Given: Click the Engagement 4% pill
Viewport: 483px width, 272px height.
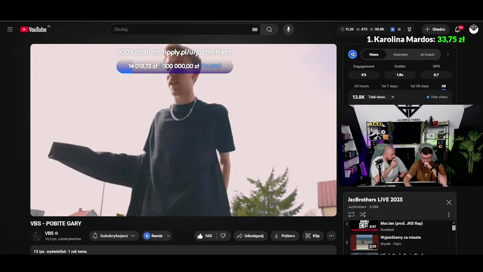Looking at the screenshot, I should (x=364, y=75).
